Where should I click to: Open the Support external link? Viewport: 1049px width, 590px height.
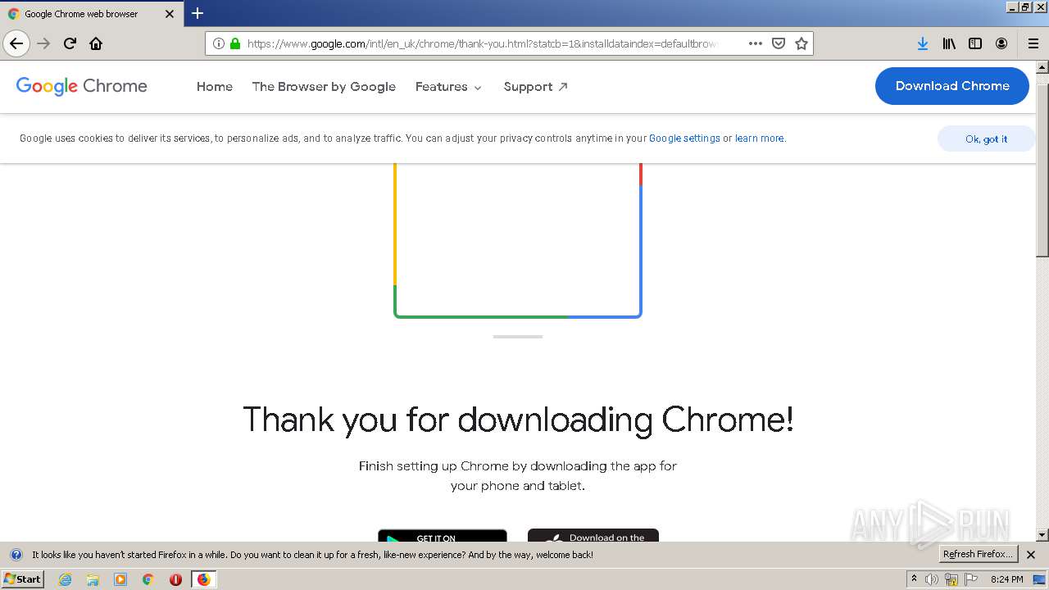(x=536, y=86)
